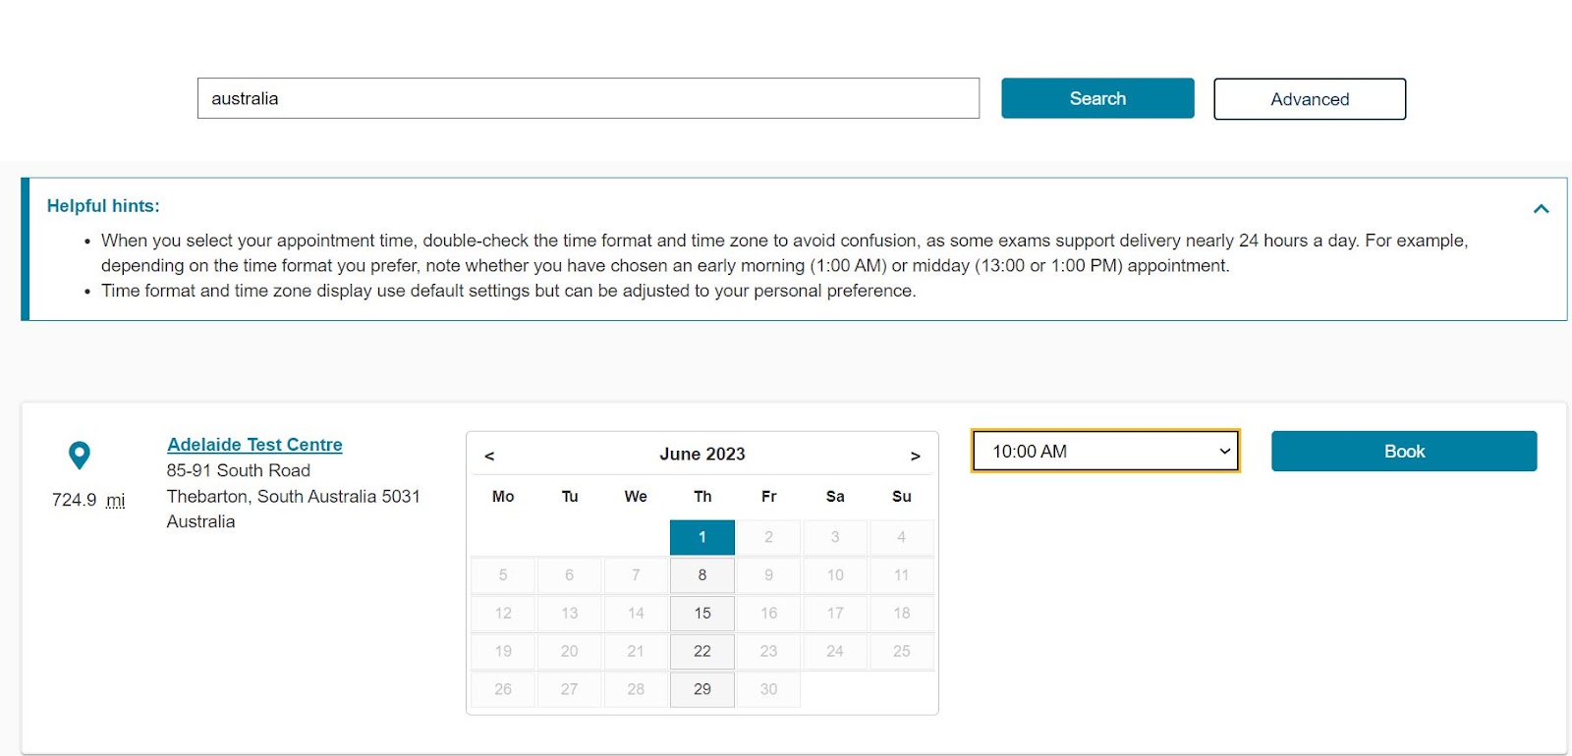This screenshot has height=756, width=1572.
Task: Open the Adelaide Test Centre link
Action: [x=254, y=445]
